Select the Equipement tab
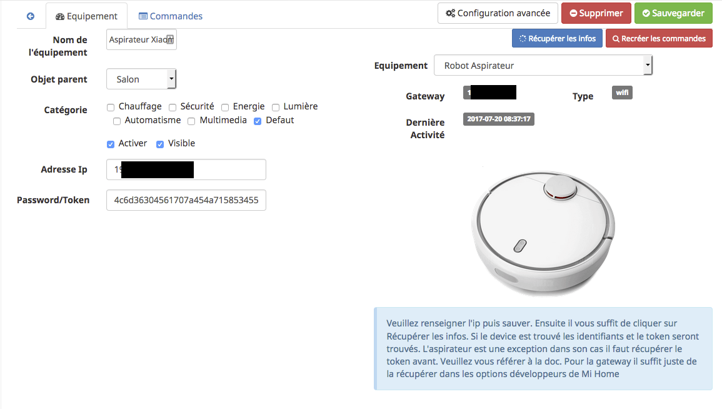This screenshot has width=722, height=409. tap(86, 16)
